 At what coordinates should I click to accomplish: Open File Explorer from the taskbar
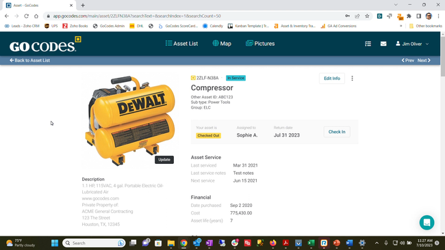(171, 243)
